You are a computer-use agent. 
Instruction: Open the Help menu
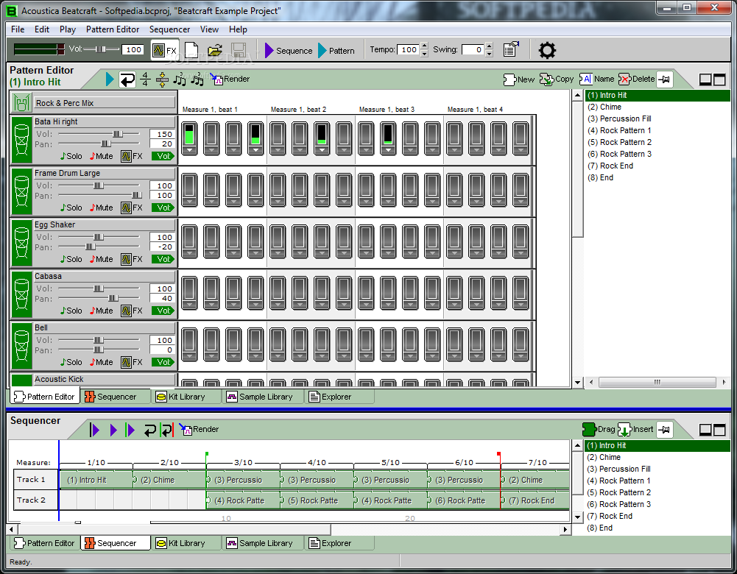click(x=238, y=29)
